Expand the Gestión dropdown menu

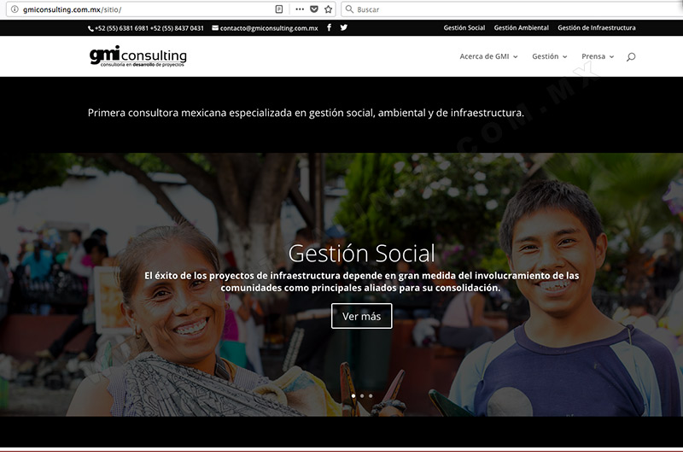click(x=550, y=56)
